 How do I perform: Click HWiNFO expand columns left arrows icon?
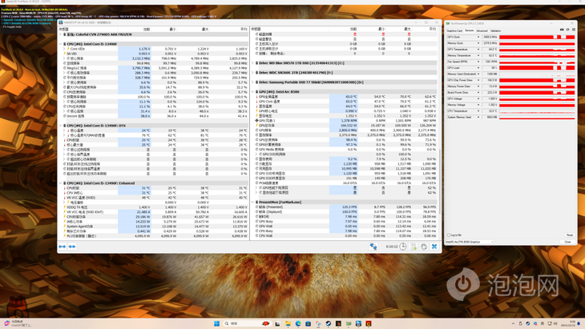point(62,247)
